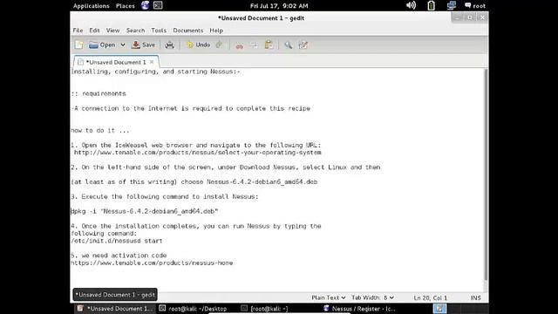The image size is (558, 314).
Task: Click the Ln 20, Col 1 status
Action: (430, 297)
